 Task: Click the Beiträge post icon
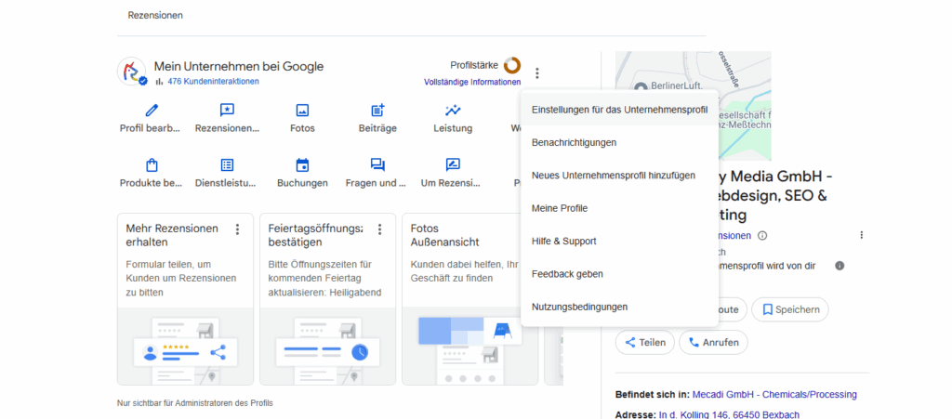[x=377, y=111]
